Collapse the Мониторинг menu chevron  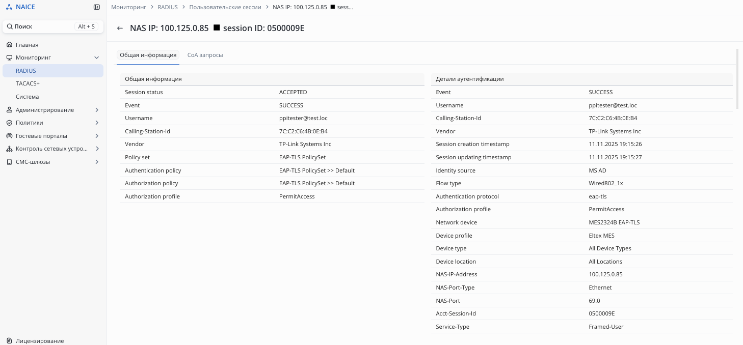tap(97, 58)
